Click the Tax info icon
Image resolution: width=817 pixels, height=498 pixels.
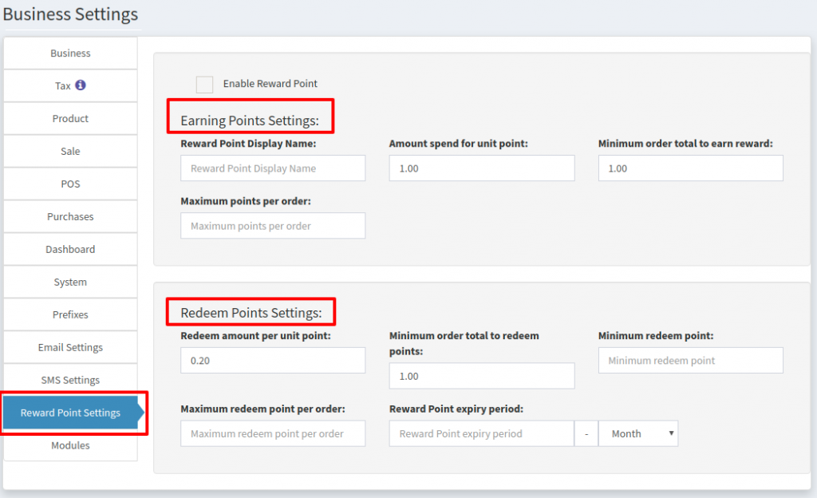click(81, 85)
